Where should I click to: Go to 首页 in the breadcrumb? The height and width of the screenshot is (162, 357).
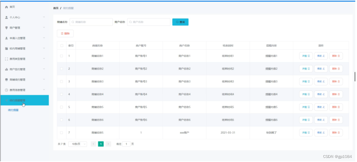(x=56, y=8)
